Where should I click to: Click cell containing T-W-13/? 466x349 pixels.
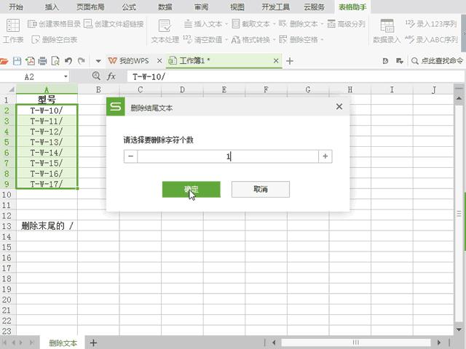[x=47, y=142]
